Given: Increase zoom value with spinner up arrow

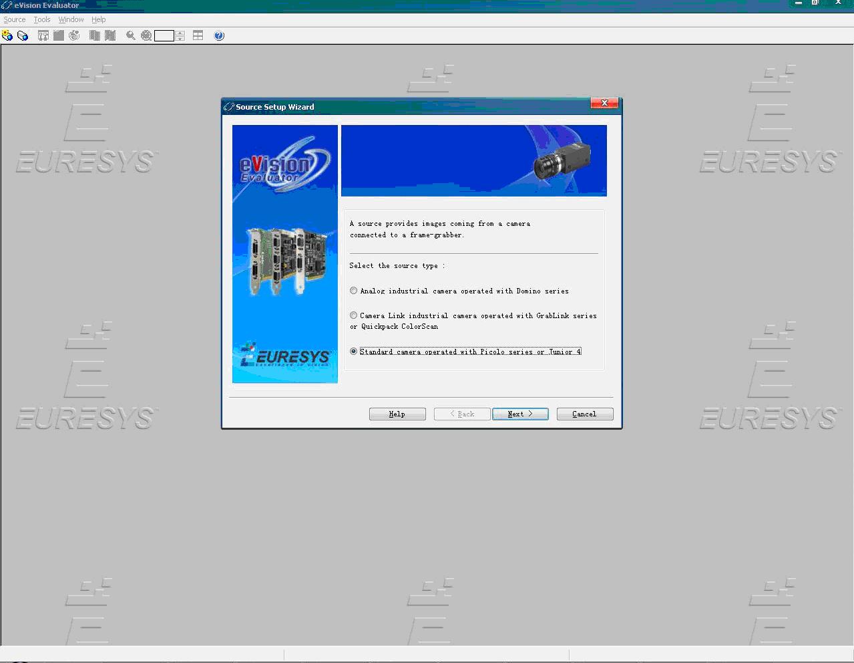Looking at the screenshot, I should (180, 33).
